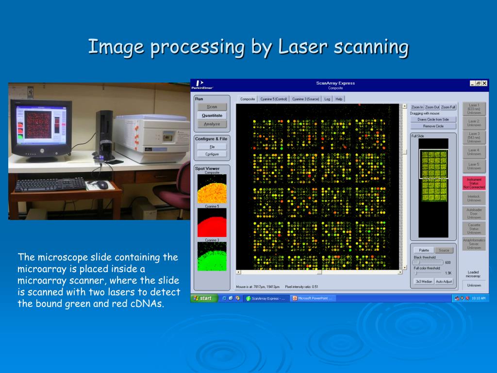Click the Cyanine 5 red spot image

[x=212, y=222]
